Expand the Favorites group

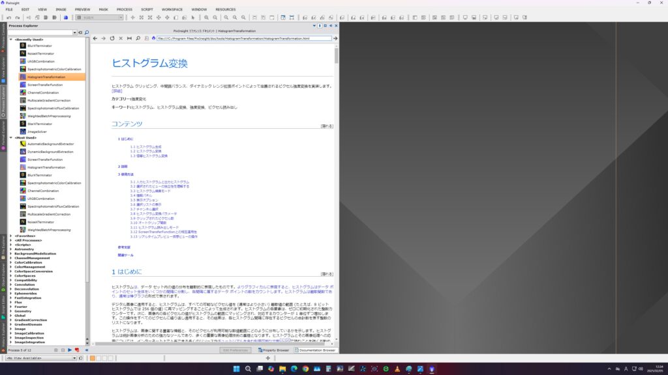11,236
